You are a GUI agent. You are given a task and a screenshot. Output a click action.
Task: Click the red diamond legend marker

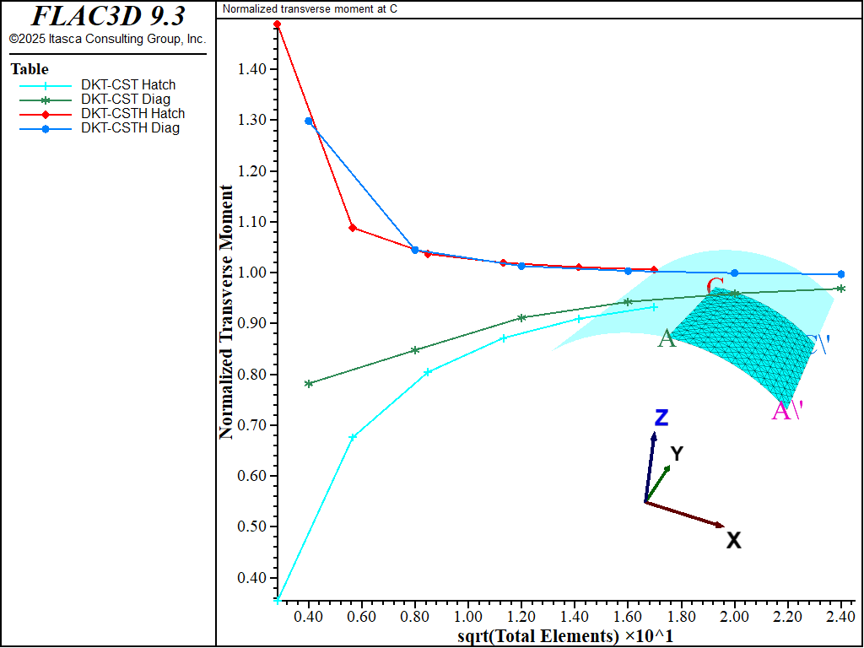tap(46, 114)
